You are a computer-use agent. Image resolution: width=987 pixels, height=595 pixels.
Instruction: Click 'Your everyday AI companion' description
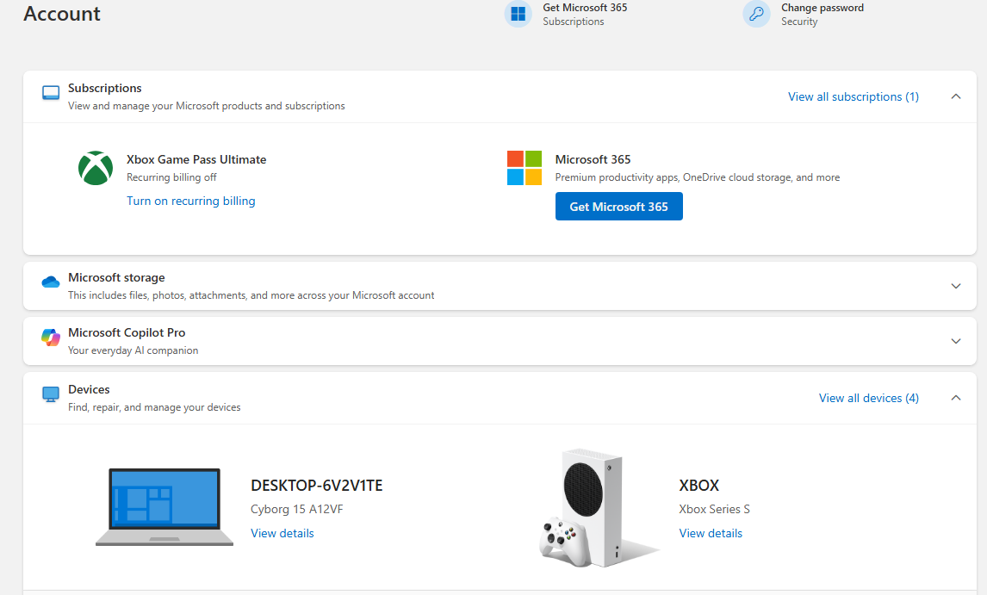click(133, 350)
